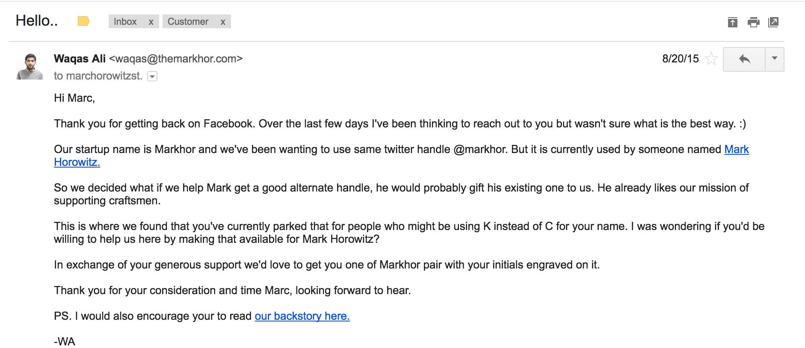Viewport: 805px width, 348px height.
Task: Click the waqas@themarkhor.com address
Action: [176, 59]
